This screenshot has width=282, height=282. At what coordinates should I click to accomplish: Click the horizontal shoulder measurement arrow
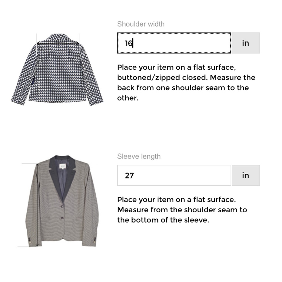pos(58,43)
